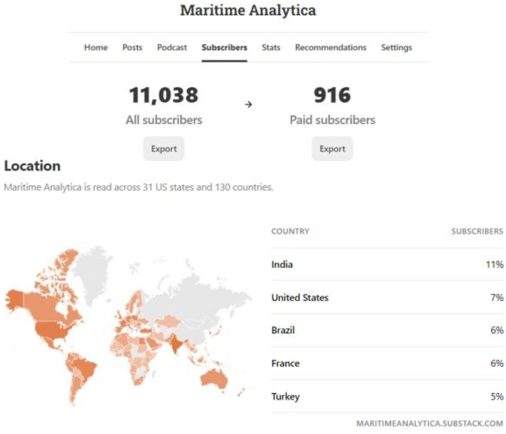Click the COUNTRY column header
Viewport: 506px width, 434px height.
[x=290, y=231]
